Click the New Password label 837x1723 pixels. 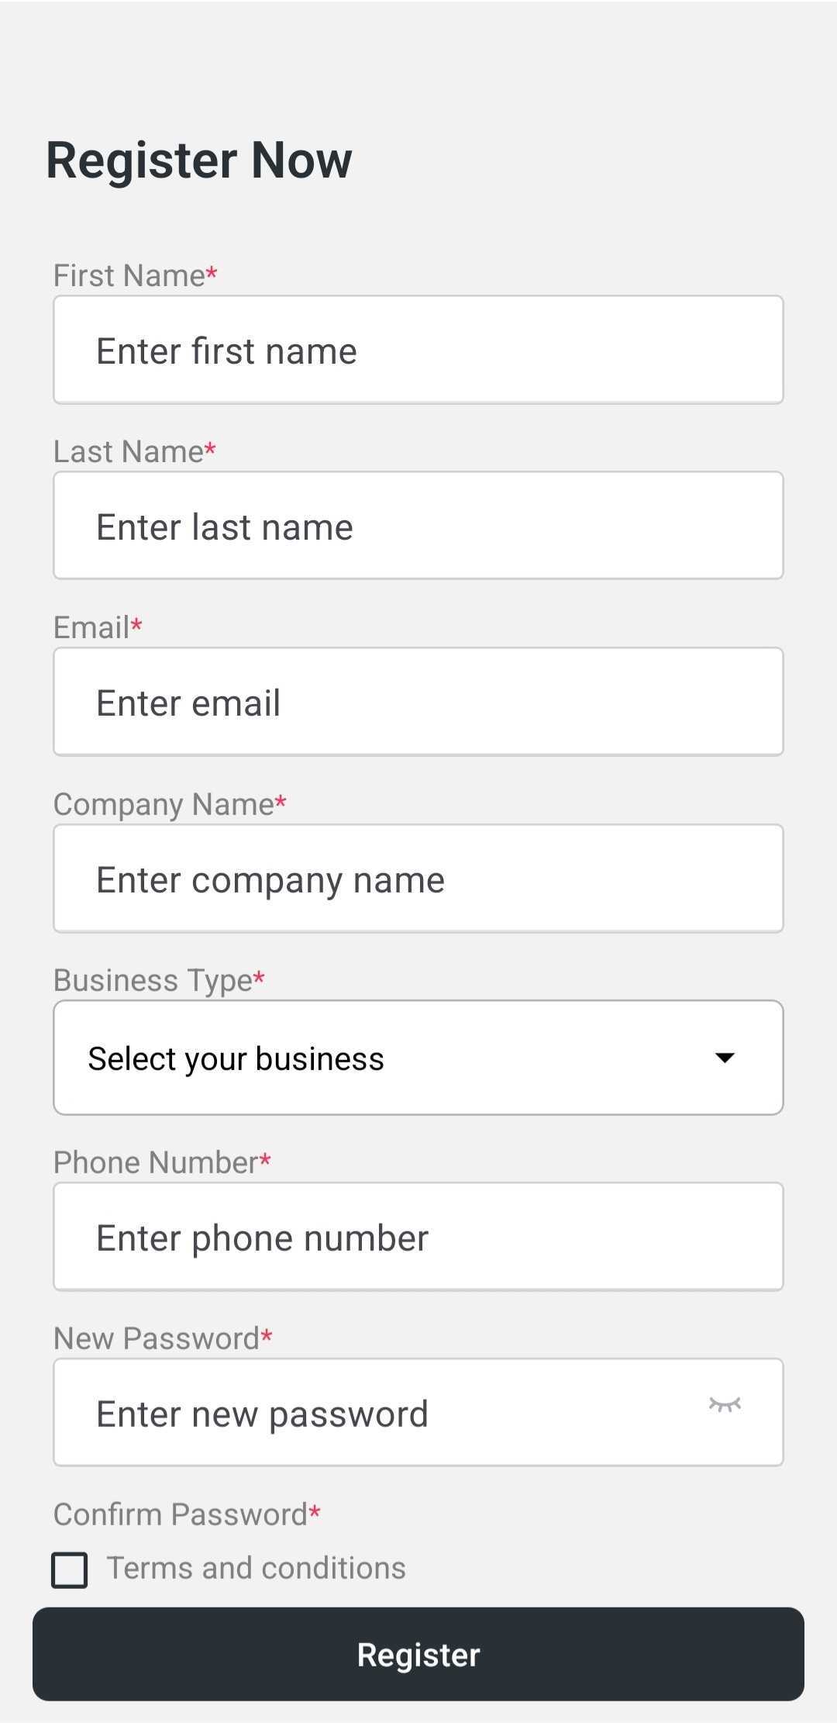[163, 1338]
